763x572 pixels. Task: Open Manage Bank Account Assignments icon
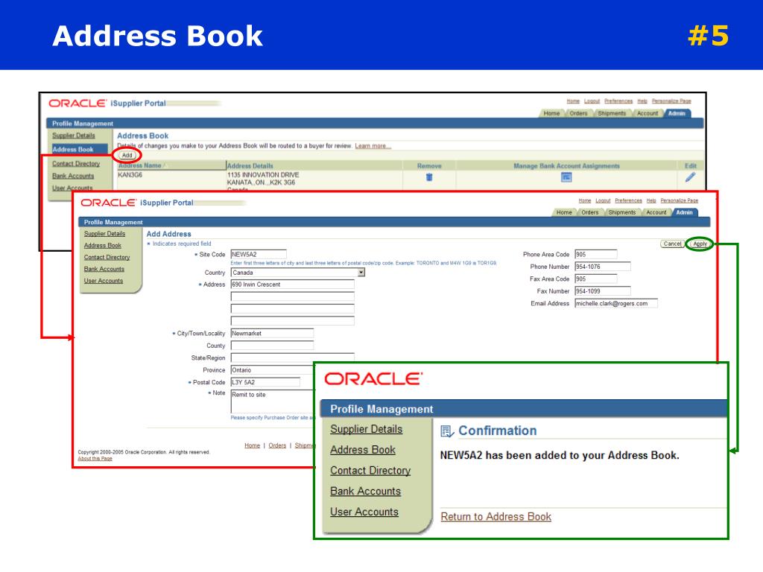coord(566,177)
